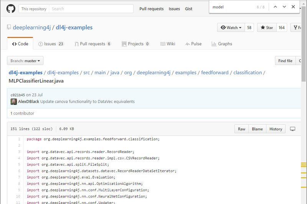The width and height of the screenshot is (307, 204).
Task: Open the file History
Action: pos(276,129)
